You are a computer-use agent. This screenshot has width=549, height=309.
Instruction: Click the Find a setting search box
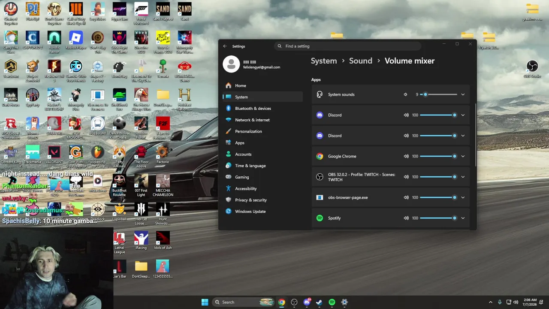(347, 46)
